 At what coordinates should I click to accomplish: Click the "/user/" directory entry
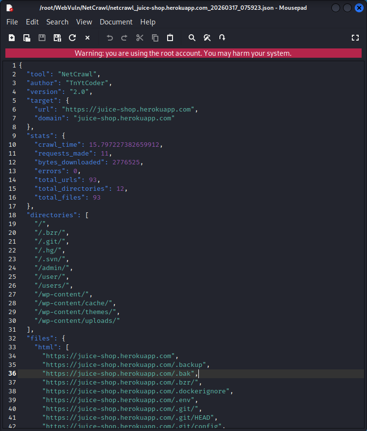(x=52, y=276)
